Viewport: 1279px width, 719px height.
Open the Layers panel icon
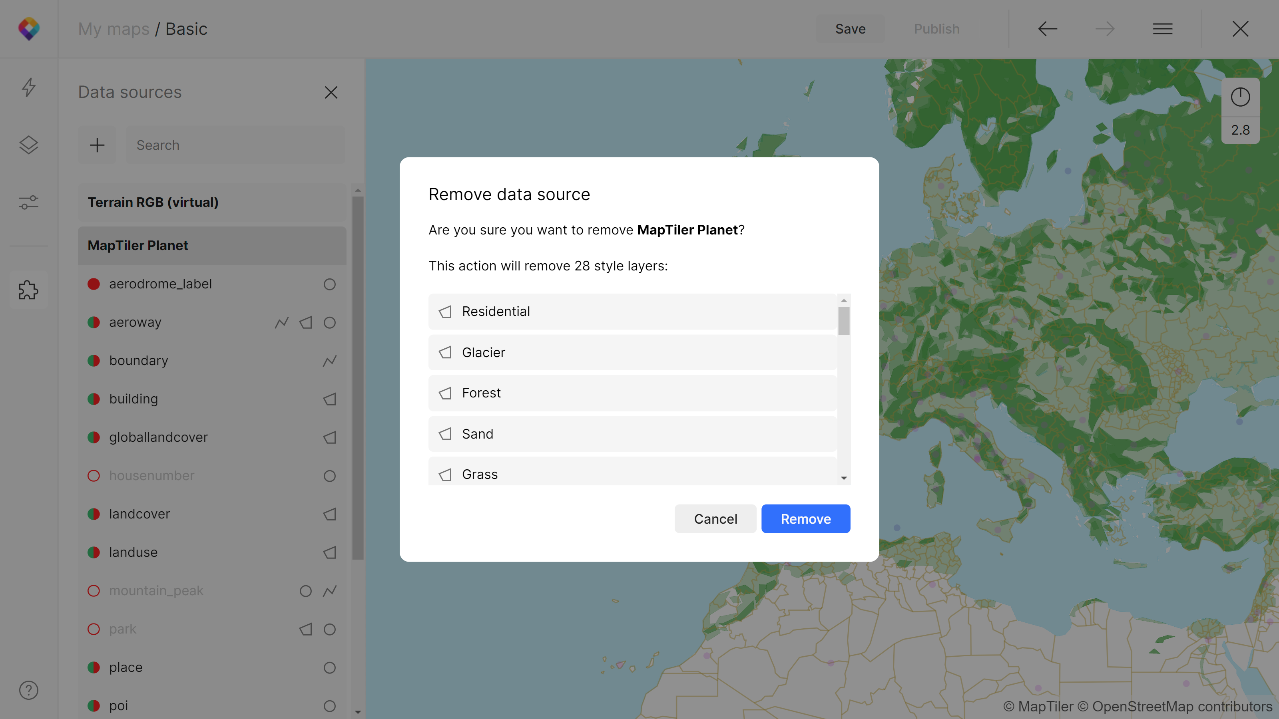click(x=29, y=145)
